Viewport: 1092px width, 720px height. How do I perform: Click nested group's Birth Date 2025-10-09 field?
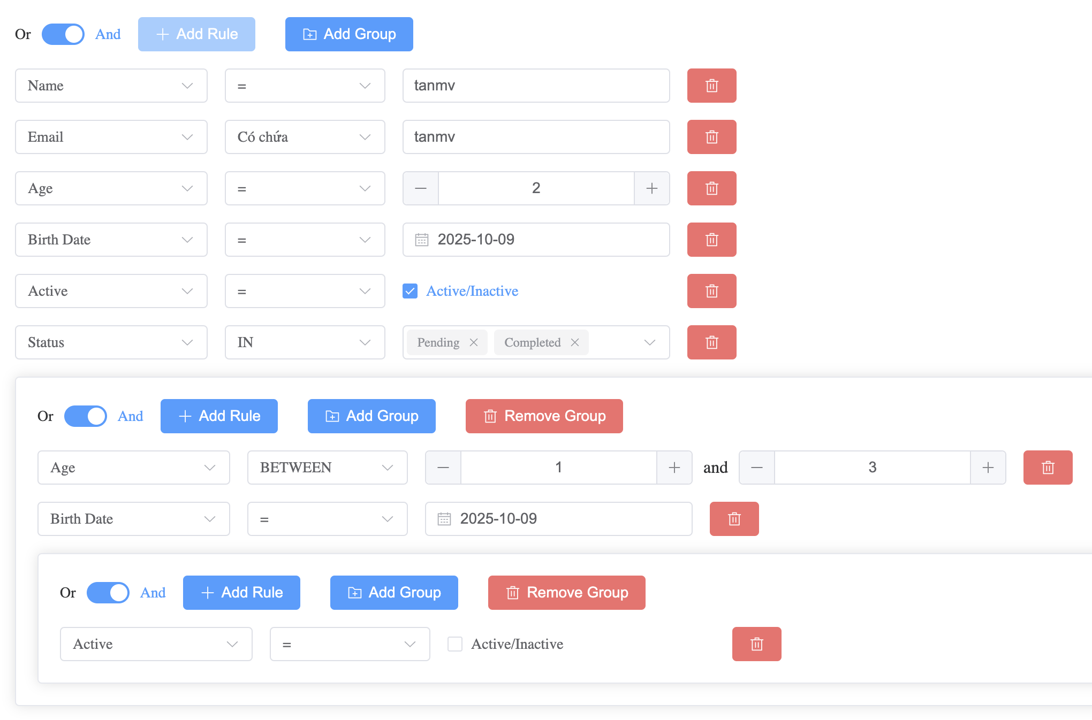point(559,519)
